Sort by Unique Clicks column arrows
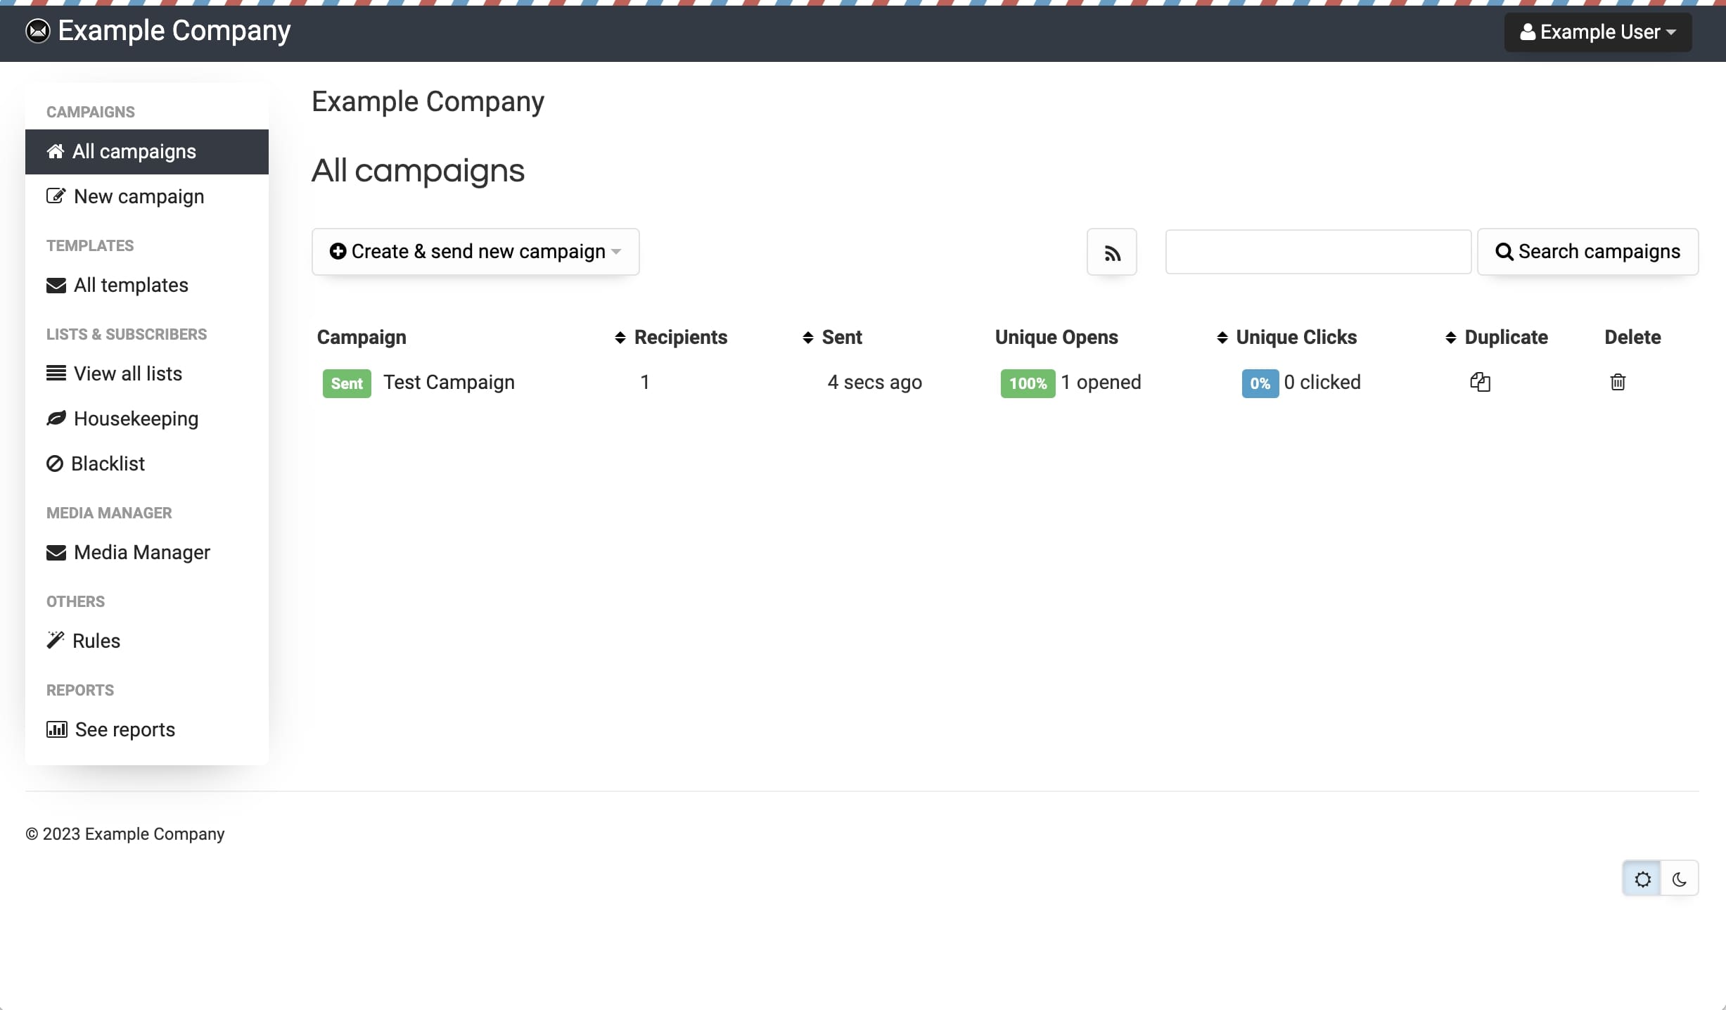The width and height of the screenshot is (1726, 1010). click(x=1222, y=338)
